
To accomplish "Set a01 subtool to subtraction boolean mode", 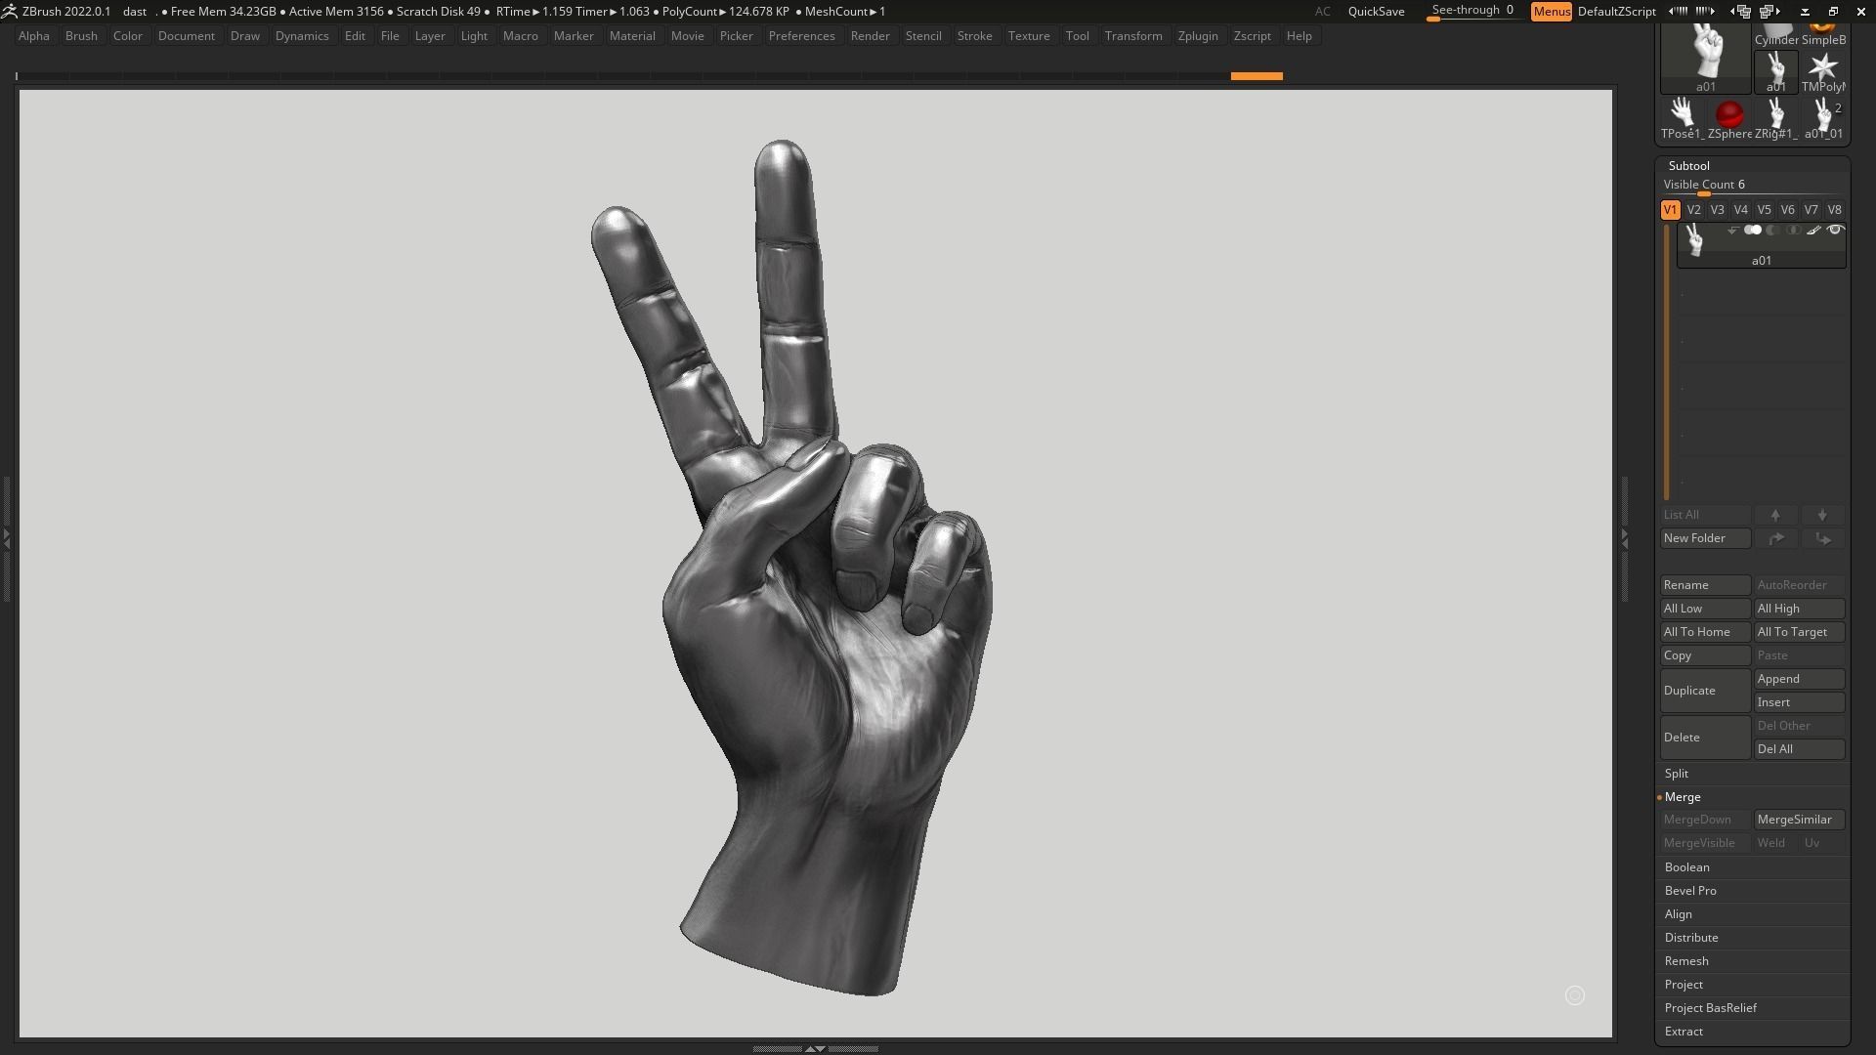I will (x=1772, y=231).
